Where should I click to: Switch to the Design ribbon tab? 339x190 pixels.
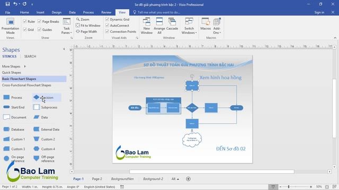57,13
